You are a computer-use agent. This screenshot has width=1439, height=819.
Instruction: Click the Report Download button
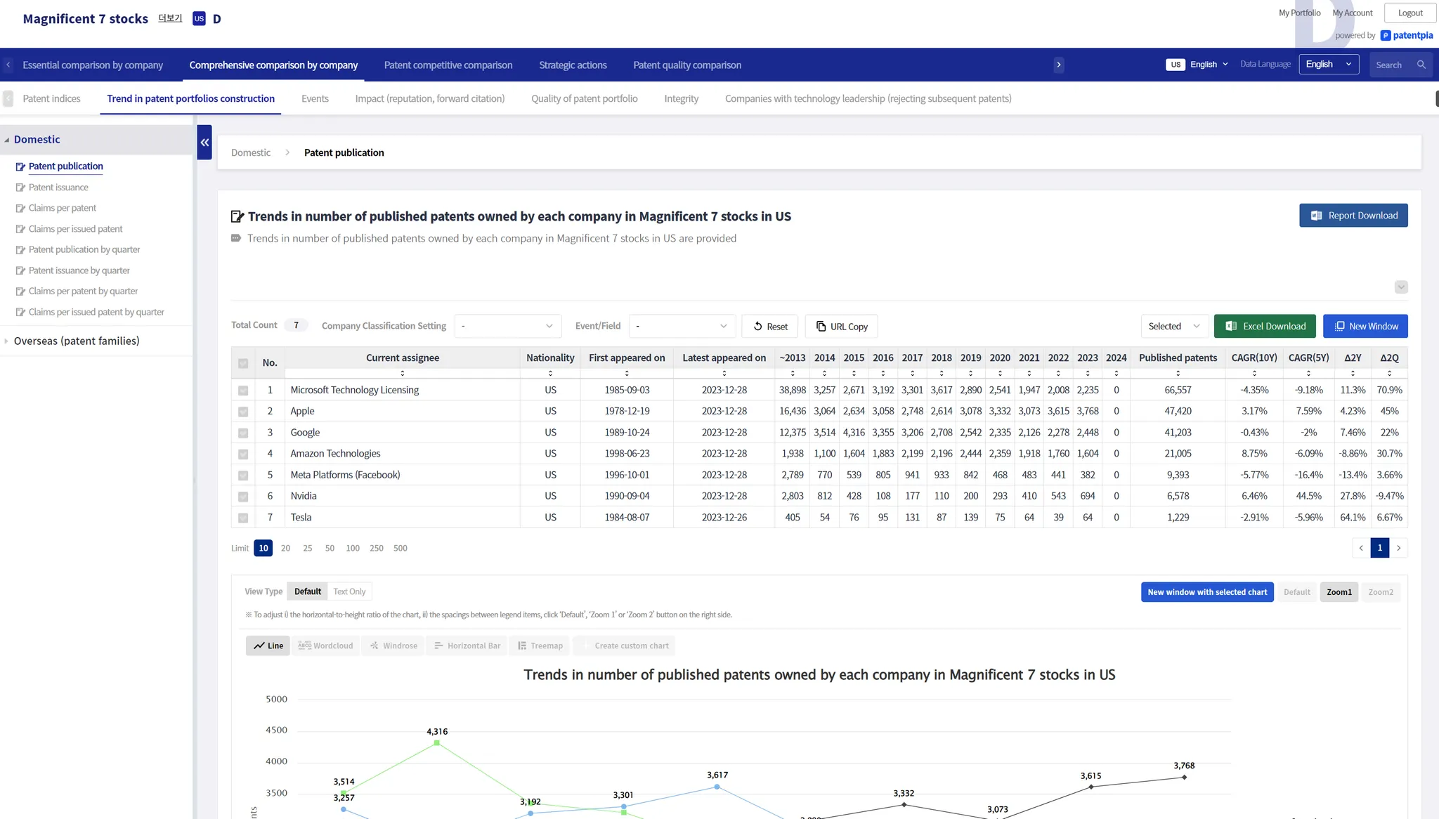coord(1353,216)
